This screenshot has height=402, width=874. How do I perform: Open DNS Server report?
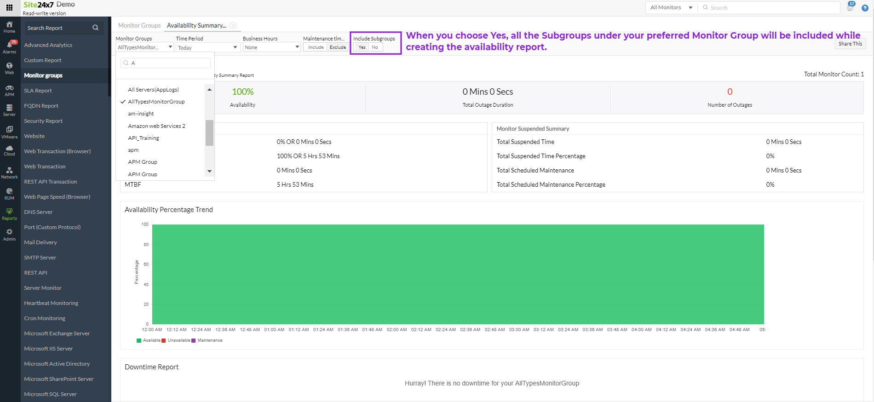pyautogui.click(x=39, y=212)
